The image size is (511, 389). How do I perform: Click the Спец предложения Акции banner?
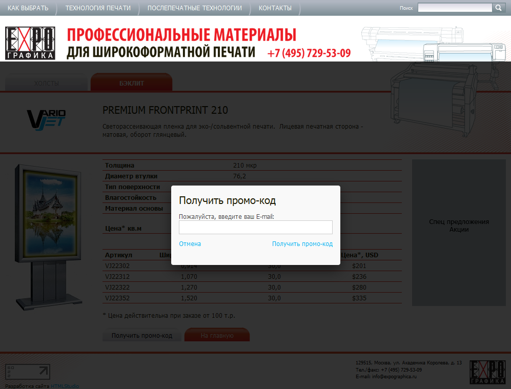(x=459, y=233)
